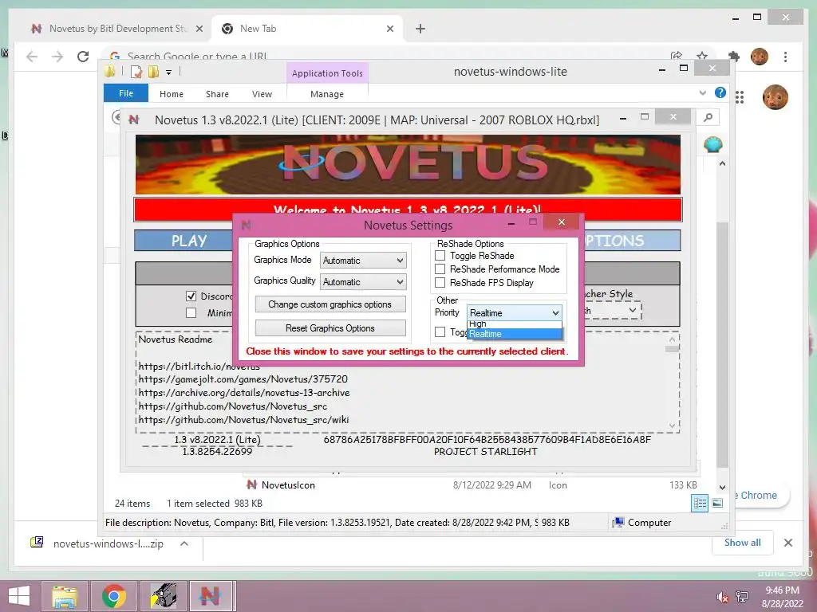
Task: Open the Windows Start button
Action: (19, 596)
